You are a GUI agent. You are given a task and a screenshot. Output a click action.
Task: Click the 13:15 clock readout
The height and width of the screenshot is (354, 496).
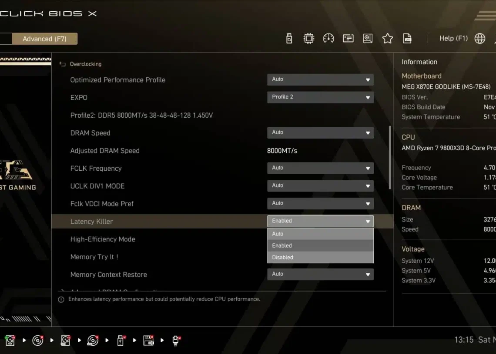[464, 340]
